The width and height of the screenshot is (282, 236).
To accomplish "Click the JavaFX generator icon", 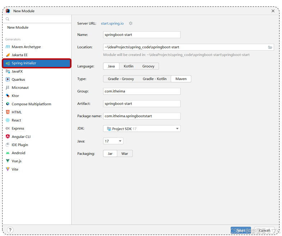I will point(8,71).
